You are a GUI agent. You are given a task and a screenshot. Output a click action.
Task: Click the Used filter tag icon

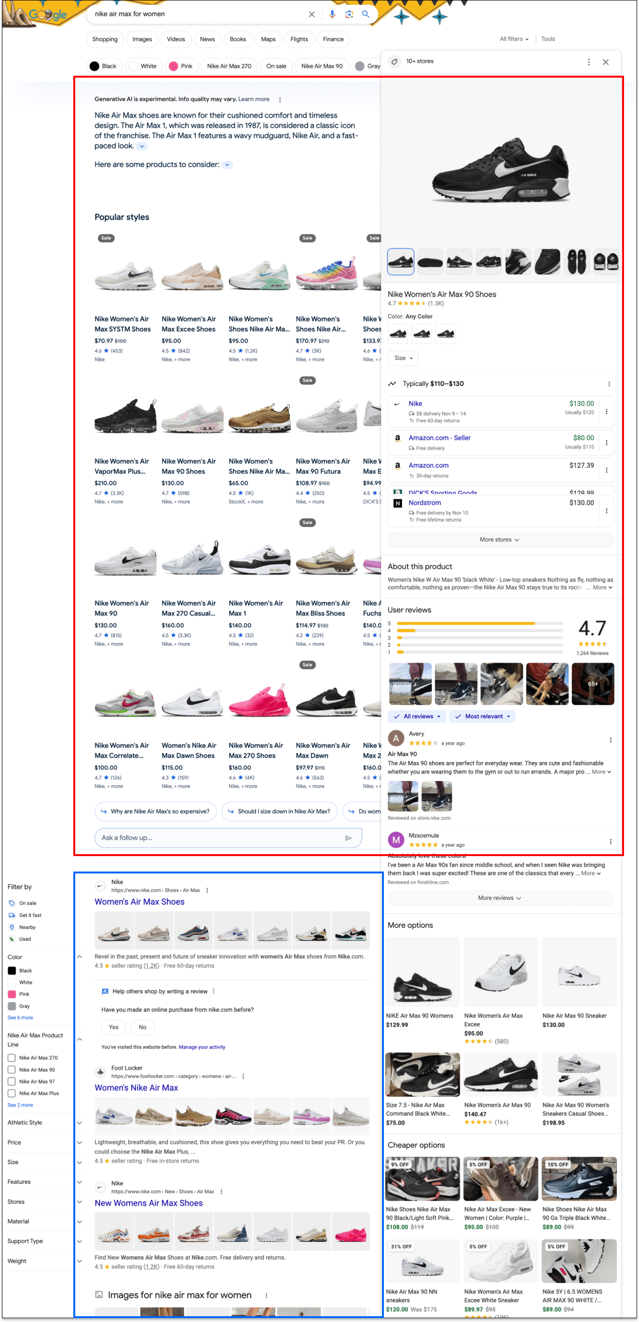(x=12, y=939)
